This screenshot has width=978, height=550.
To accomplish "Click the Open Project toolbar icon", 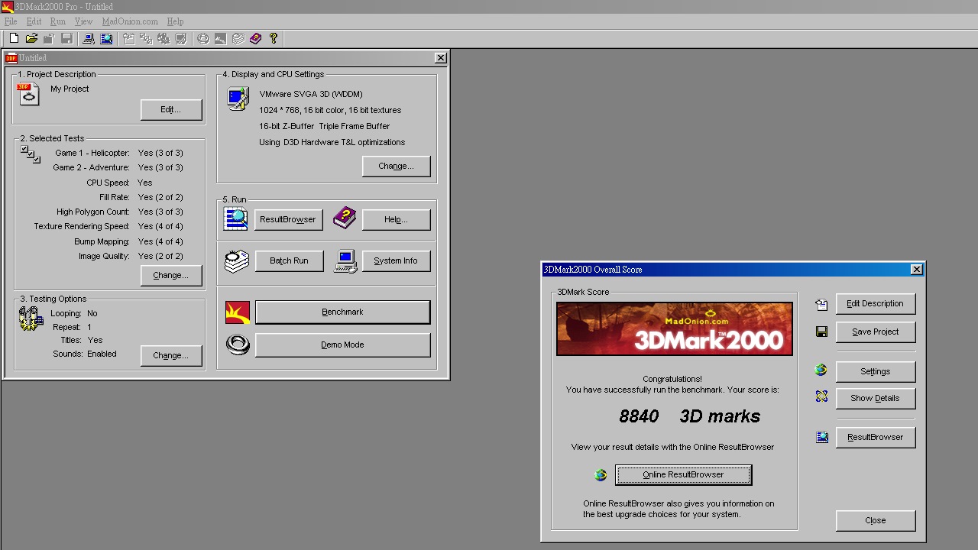I will click(x=31, y=38).
